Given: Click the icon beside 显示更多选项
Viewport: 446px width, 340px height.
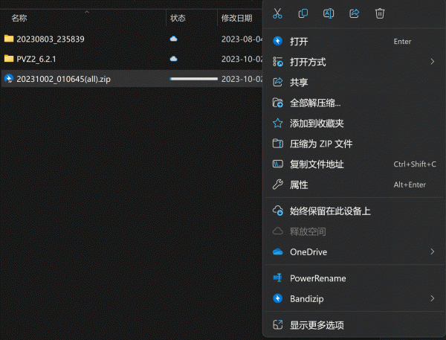Looking at the screenshot, I should 277,324.
